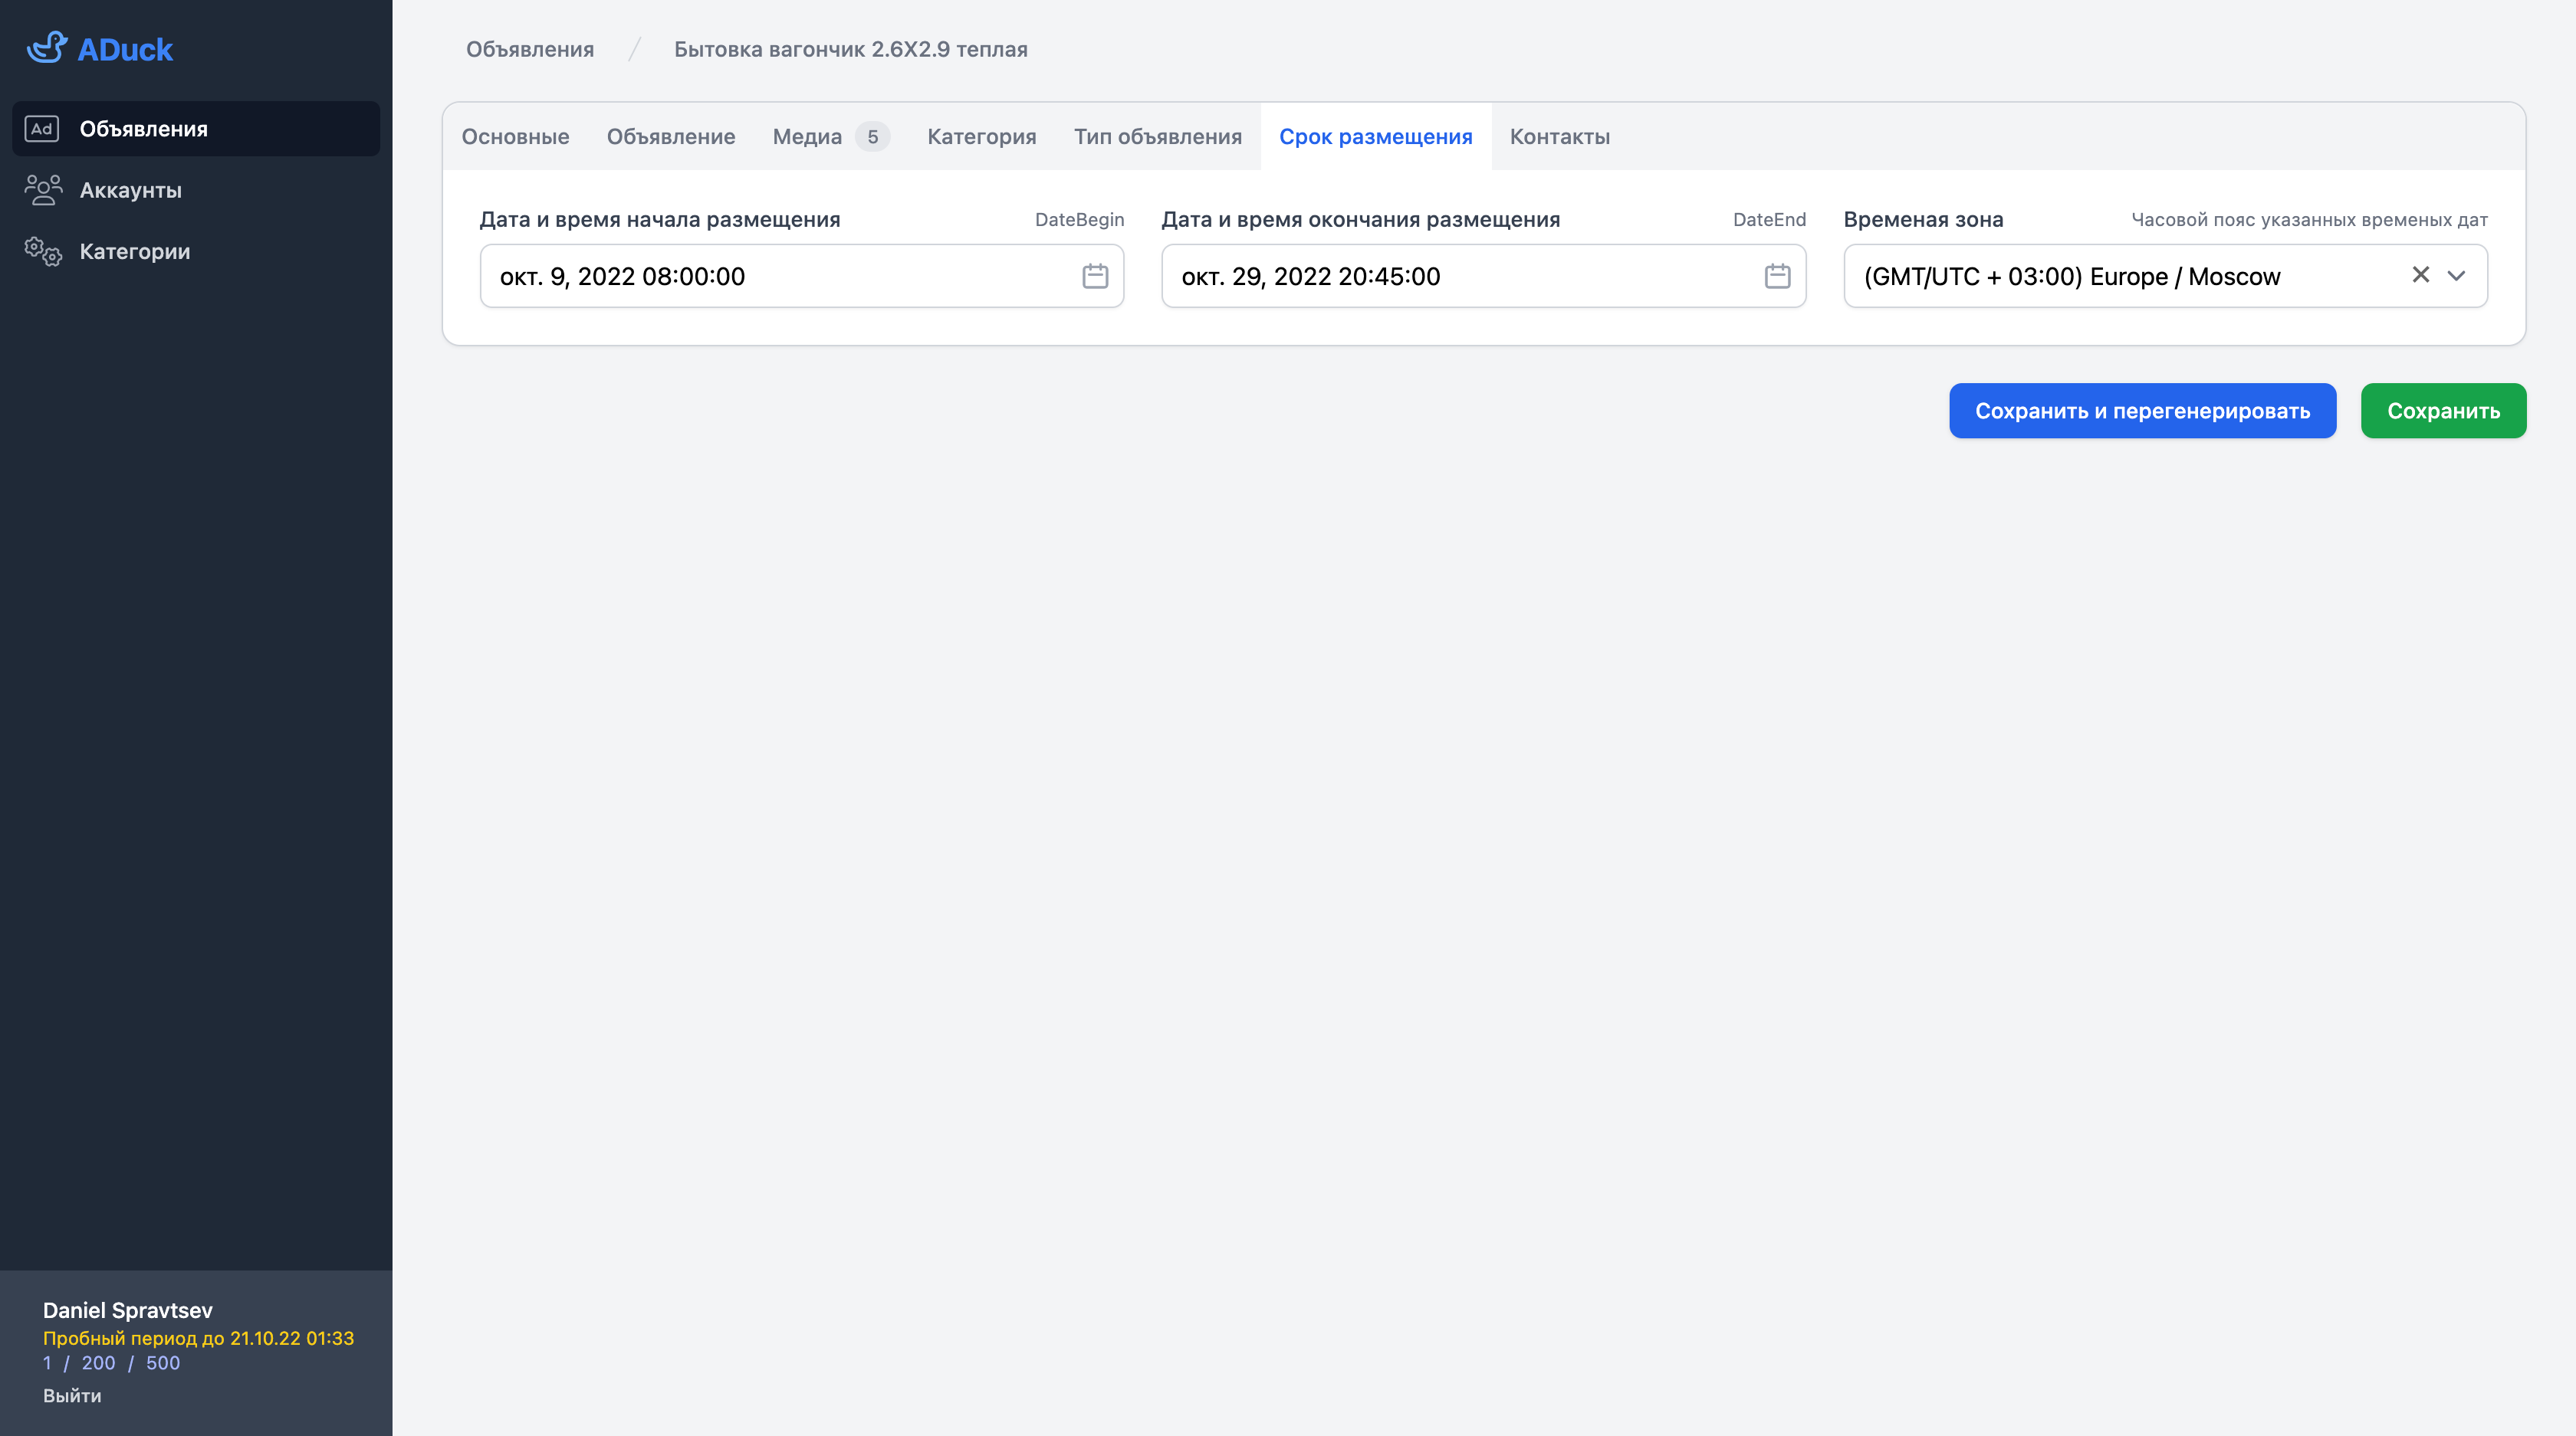Click the people icon for Аккаунты
Viewport: 2576px width, 1436px height.
(x=43, y=190)
